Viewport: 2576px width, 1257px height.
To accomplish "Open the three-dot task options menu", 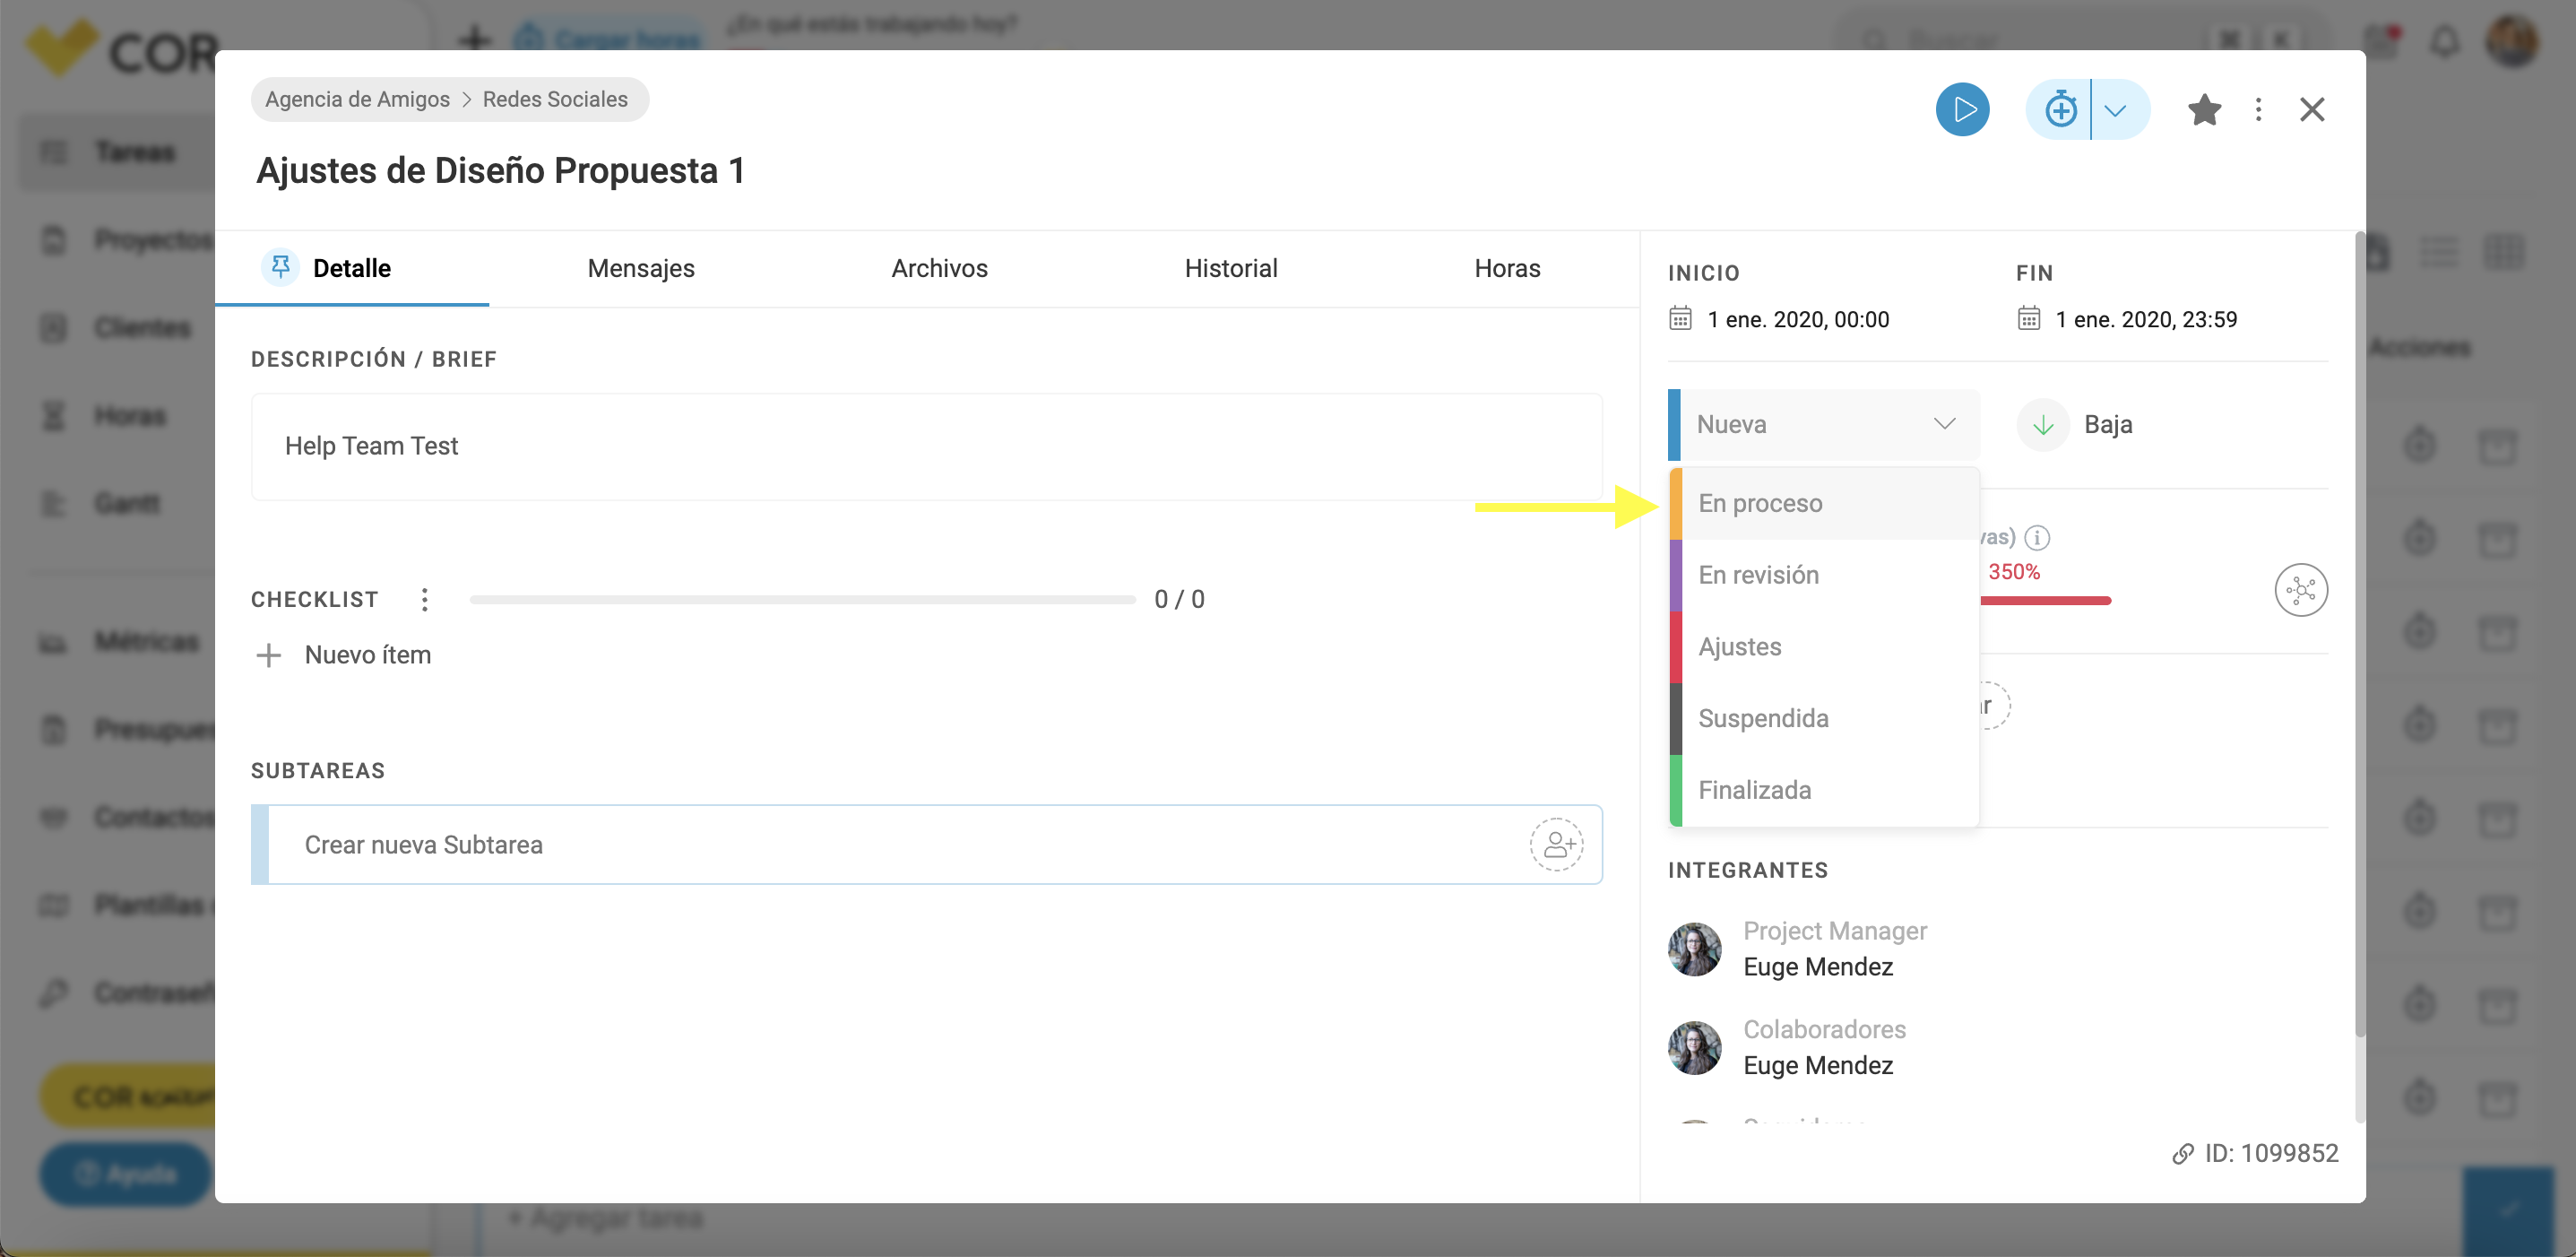I will click(x=2258, y=110).
